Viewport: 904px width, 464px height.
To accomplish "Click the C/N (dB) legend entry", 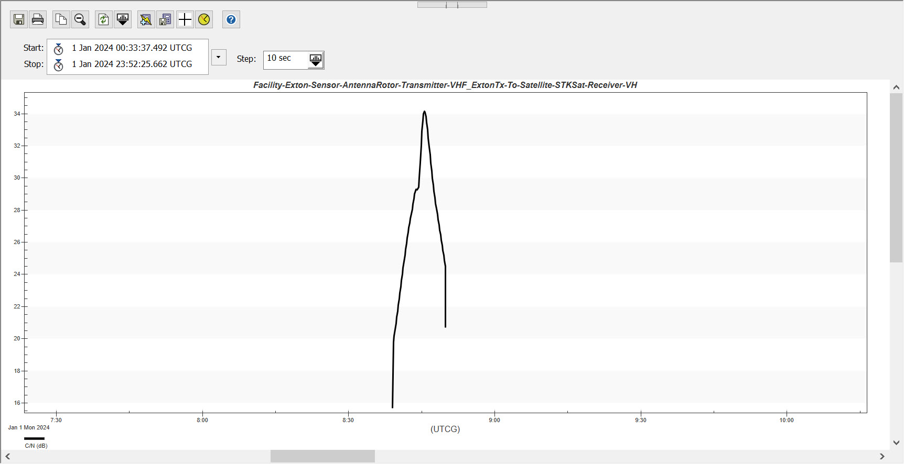I will [x=36, y=446].
